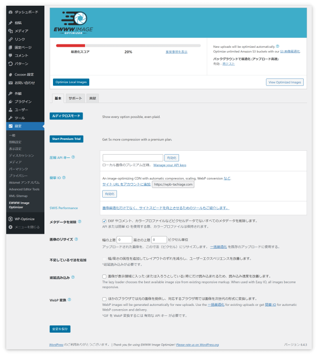The width and height of the screenshot is (318, 356).
Task: Click 変更を保存 save button
Action: coord(60,329)
